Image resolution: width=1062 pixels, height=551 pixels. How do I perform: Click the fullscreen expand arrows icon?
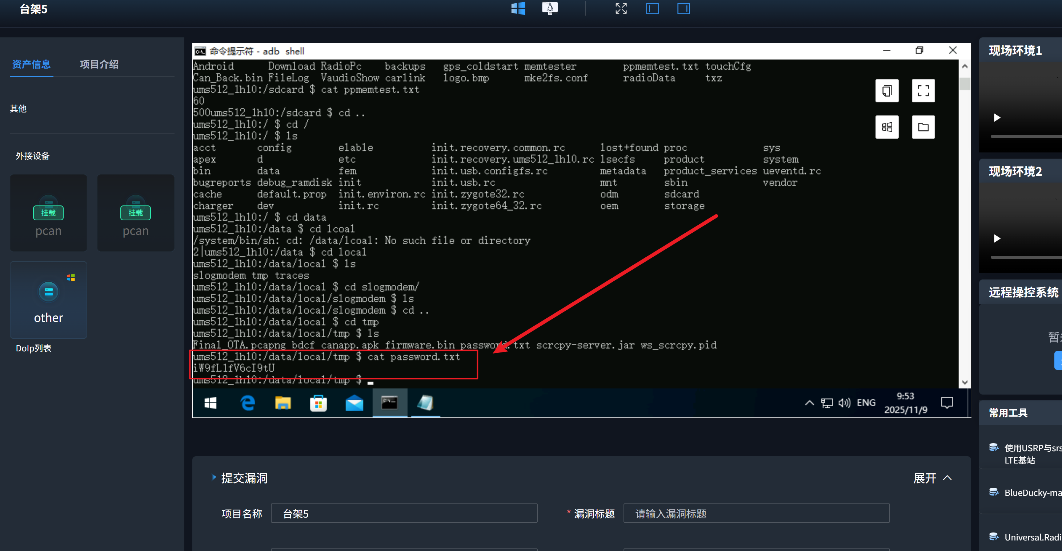pos(621,9)
